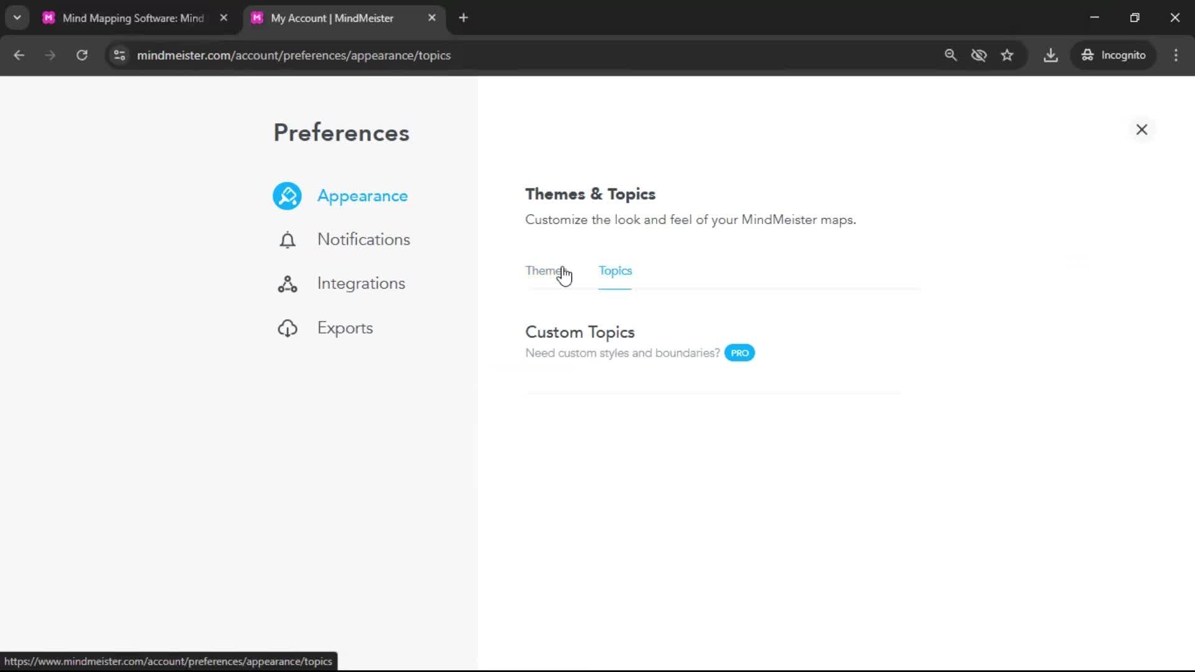
Task: Open the Appearance preferences paint icon
Action: (x=287, y=196)
